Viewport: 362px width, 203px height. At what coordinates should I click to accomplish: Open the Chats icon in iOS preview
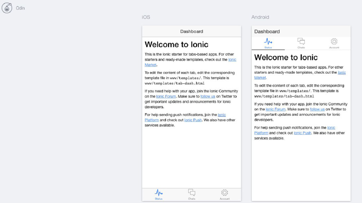click(192, 192)
